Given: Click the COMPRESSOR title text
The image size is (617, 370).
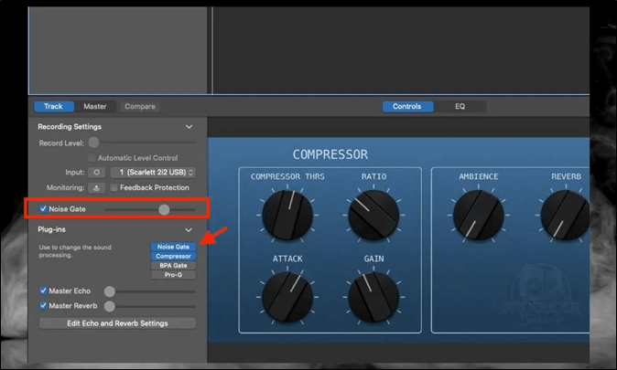Looking at the screenshot, I should point(330,154).
